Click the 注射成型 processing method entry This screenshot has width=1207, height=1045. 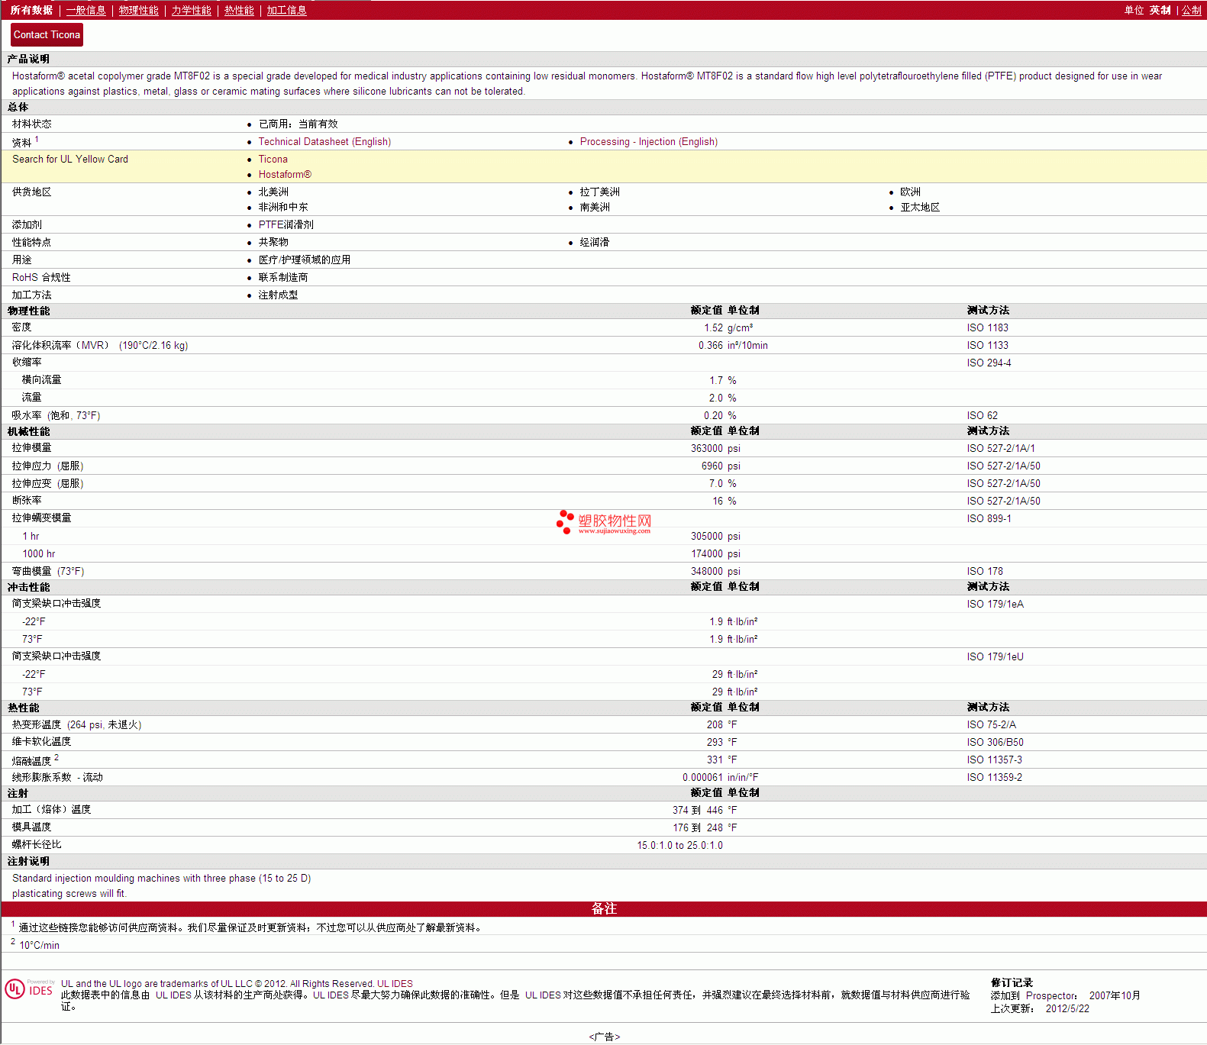pyautogui.click(x=278, y=295)
